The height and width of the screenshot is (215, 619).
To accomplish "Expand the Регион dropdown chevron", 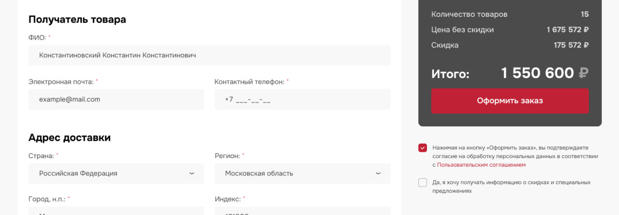I will pos(378,174).
